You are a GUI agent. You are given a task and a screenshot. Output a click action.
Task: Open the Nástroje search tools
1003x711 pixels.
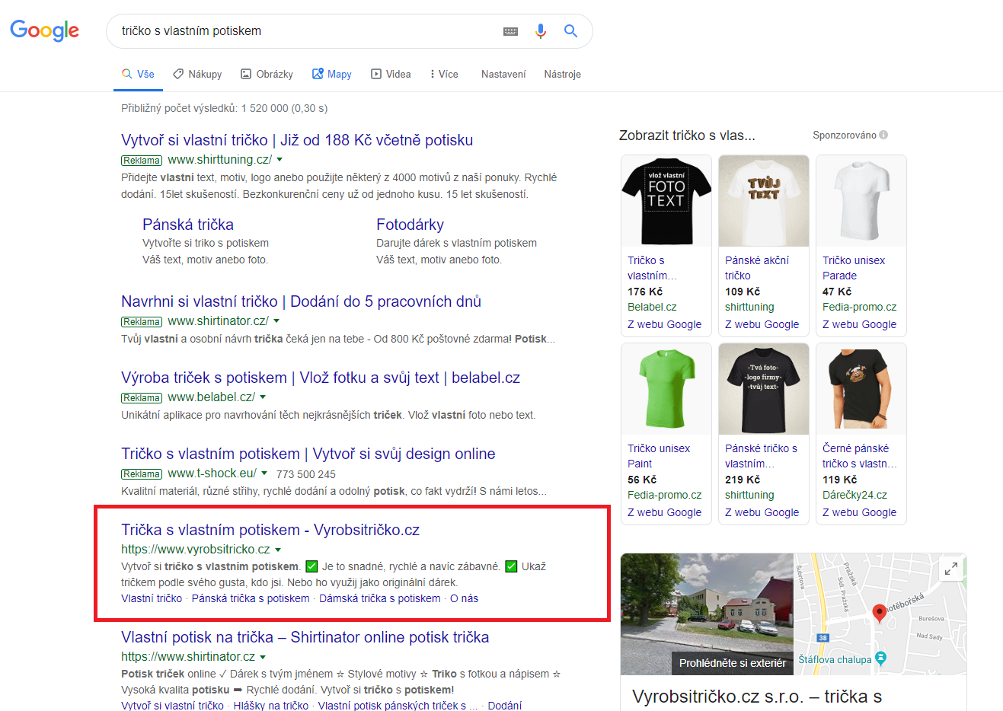click(562, 74)
